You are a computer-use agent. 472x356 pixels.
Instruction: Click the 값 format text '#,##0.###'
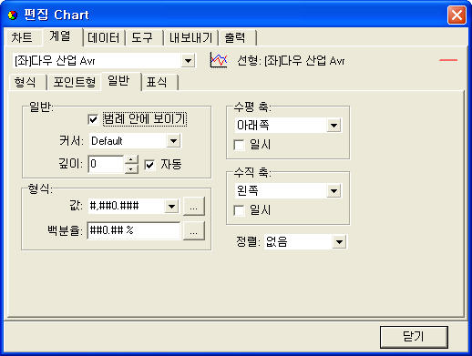pyautogui.click(x=115, y=206)
